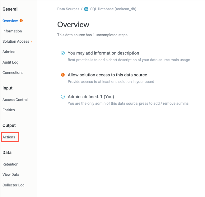This screenshot has width=205, height=197.
Task: Navigate to Access Control under Input
Action: (15, 100)
